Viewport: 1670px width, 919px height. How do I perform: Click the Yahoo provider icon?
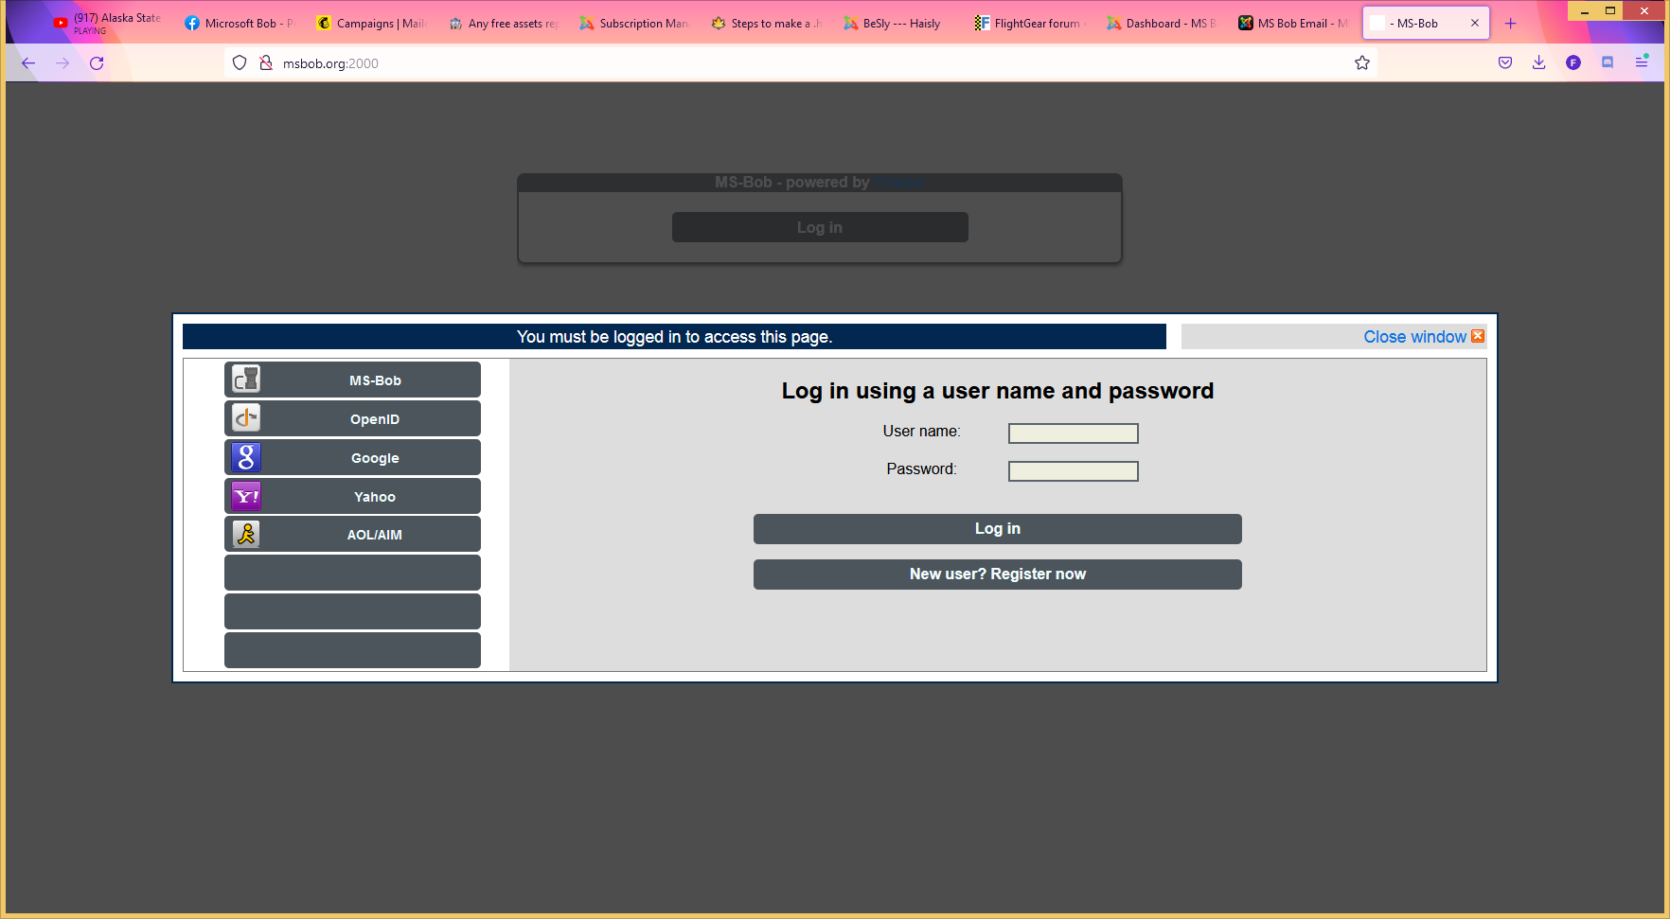246,496
